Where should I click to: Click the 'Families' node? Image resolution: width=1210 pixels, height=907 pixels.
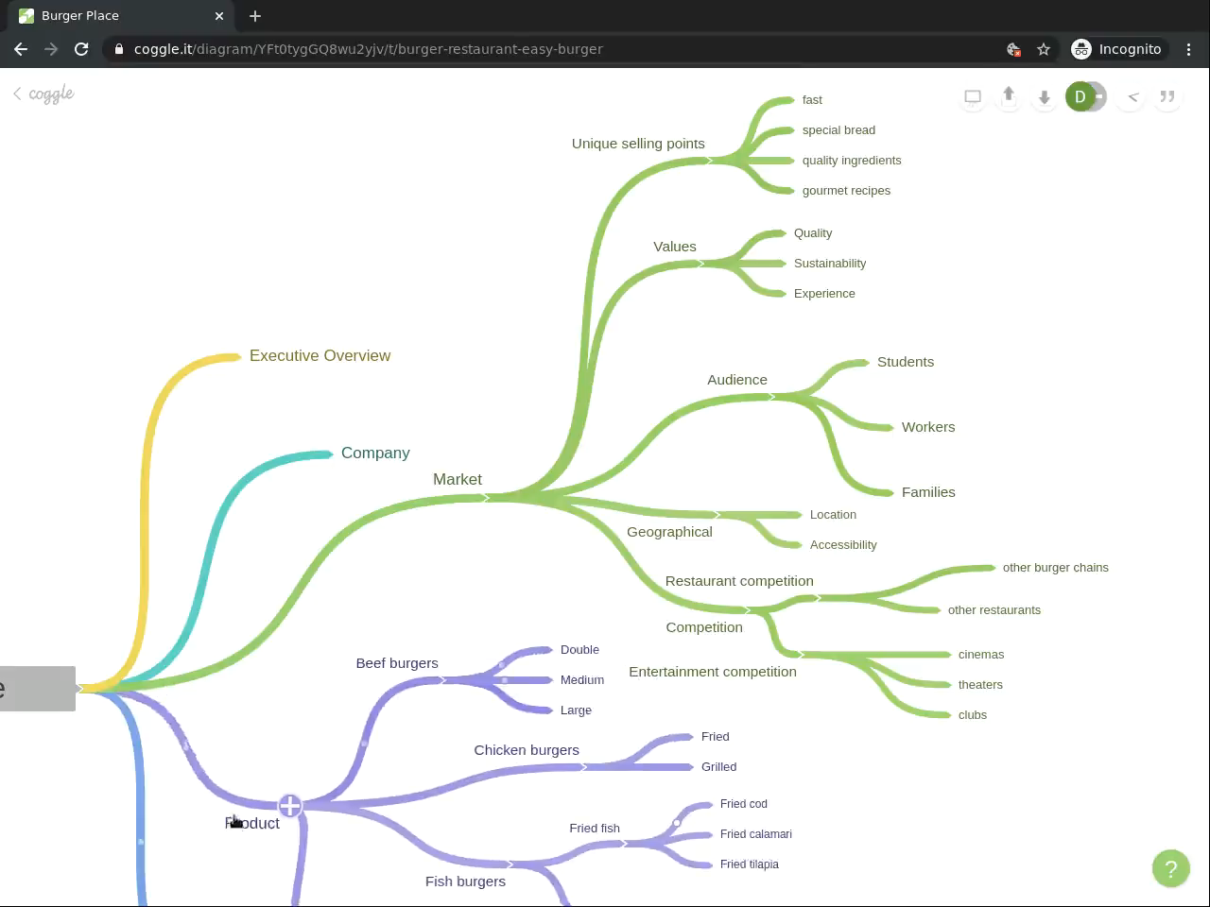click(928, 492)
